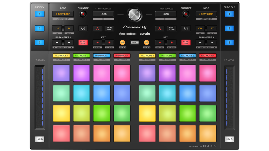Screen dimensions: 269x151
Task: Select left deck Pad Mode 3
Action: click(102, 55)
